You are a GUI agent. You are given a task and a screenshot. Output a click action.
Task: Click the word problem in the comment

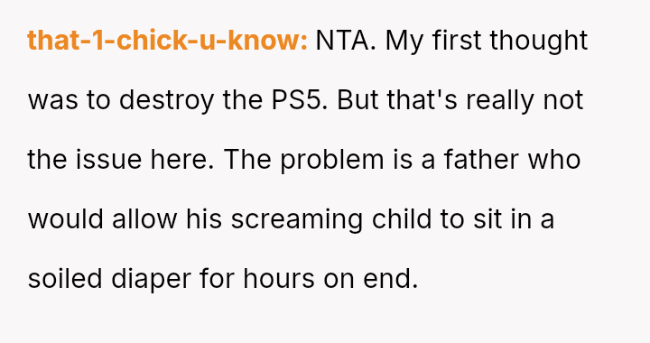click(x=331, y=161)
